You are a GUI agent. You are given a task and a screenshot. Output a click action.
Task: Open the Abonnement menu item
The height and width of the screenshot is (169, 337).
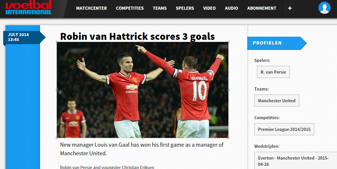coord(262,8)
